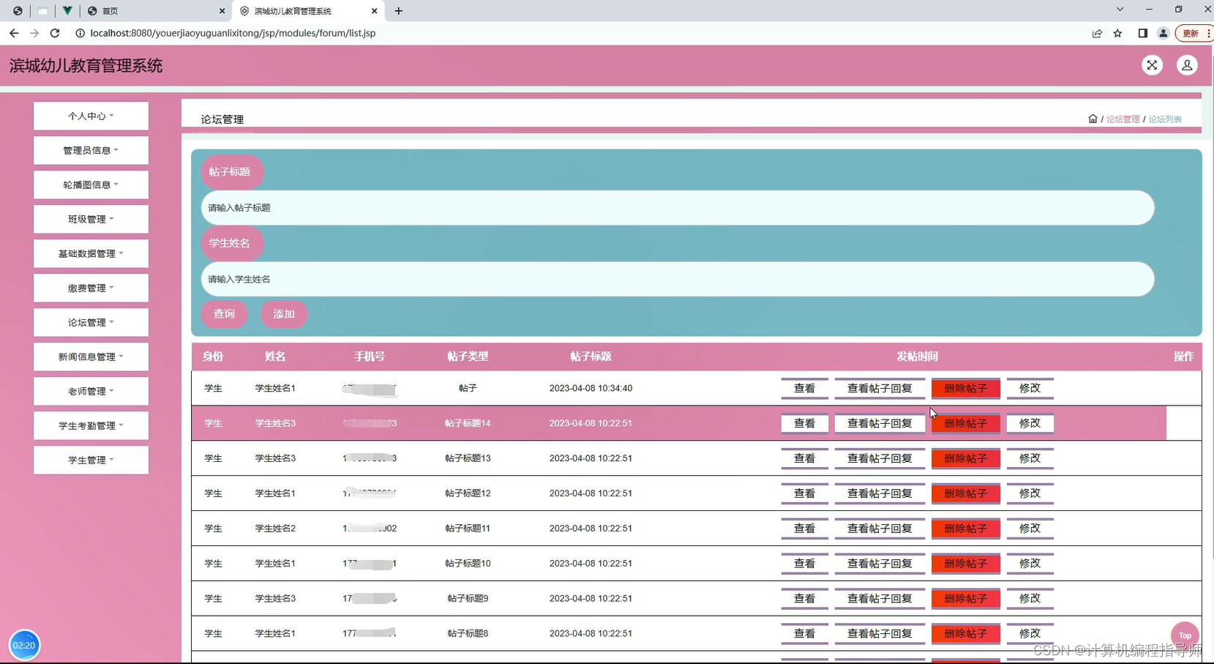The image size is (1214, 664).
Task: Click the 02:20 timer badge
Action: (24, 645)
